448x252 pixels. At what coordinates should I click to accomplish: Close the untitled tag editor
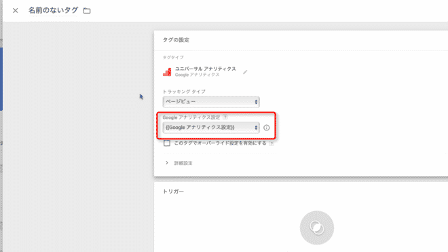[16, 11]
